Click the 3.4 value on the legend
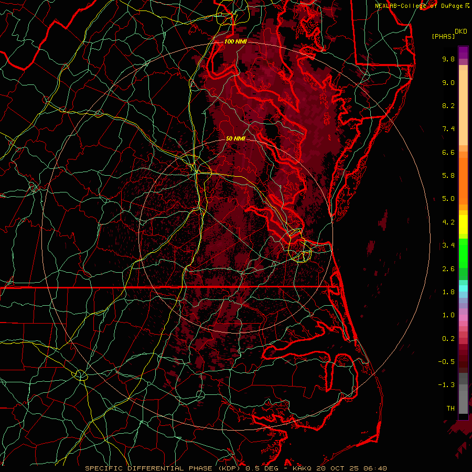The width and height of the screenshot is (472, 472). coord(448,245)
